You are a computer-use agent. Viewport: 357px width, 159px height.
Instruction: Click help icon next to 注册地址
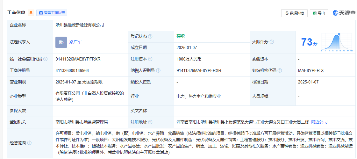(x=150, y=122)
